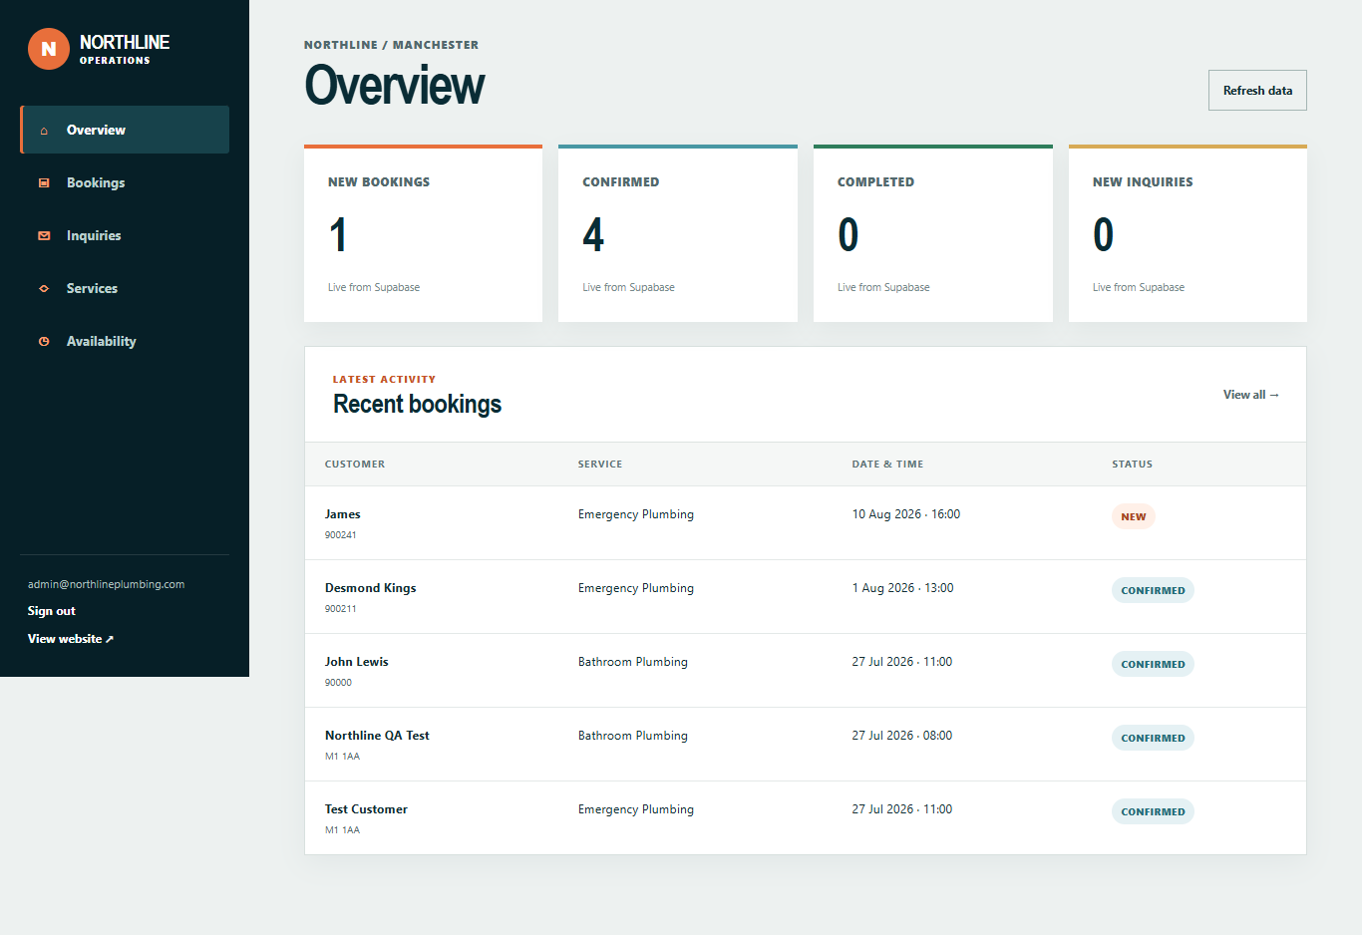Click CONFIRMED badge in Desmond Kings row
The height and width of the screenshot is (935, 1362).
coord(1153,590)
